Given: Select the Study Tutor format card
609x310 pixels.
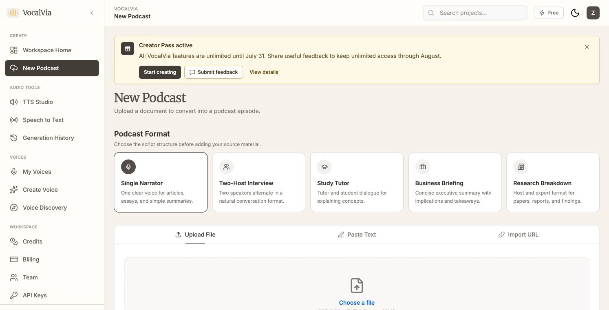Looking at the screenshot, I should click(357, 182).
